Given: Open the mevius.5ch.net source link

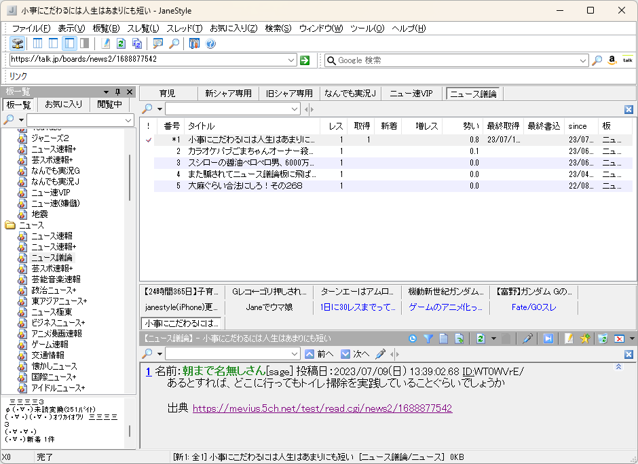Looking at the screenshot, I should tap(322, 408).
